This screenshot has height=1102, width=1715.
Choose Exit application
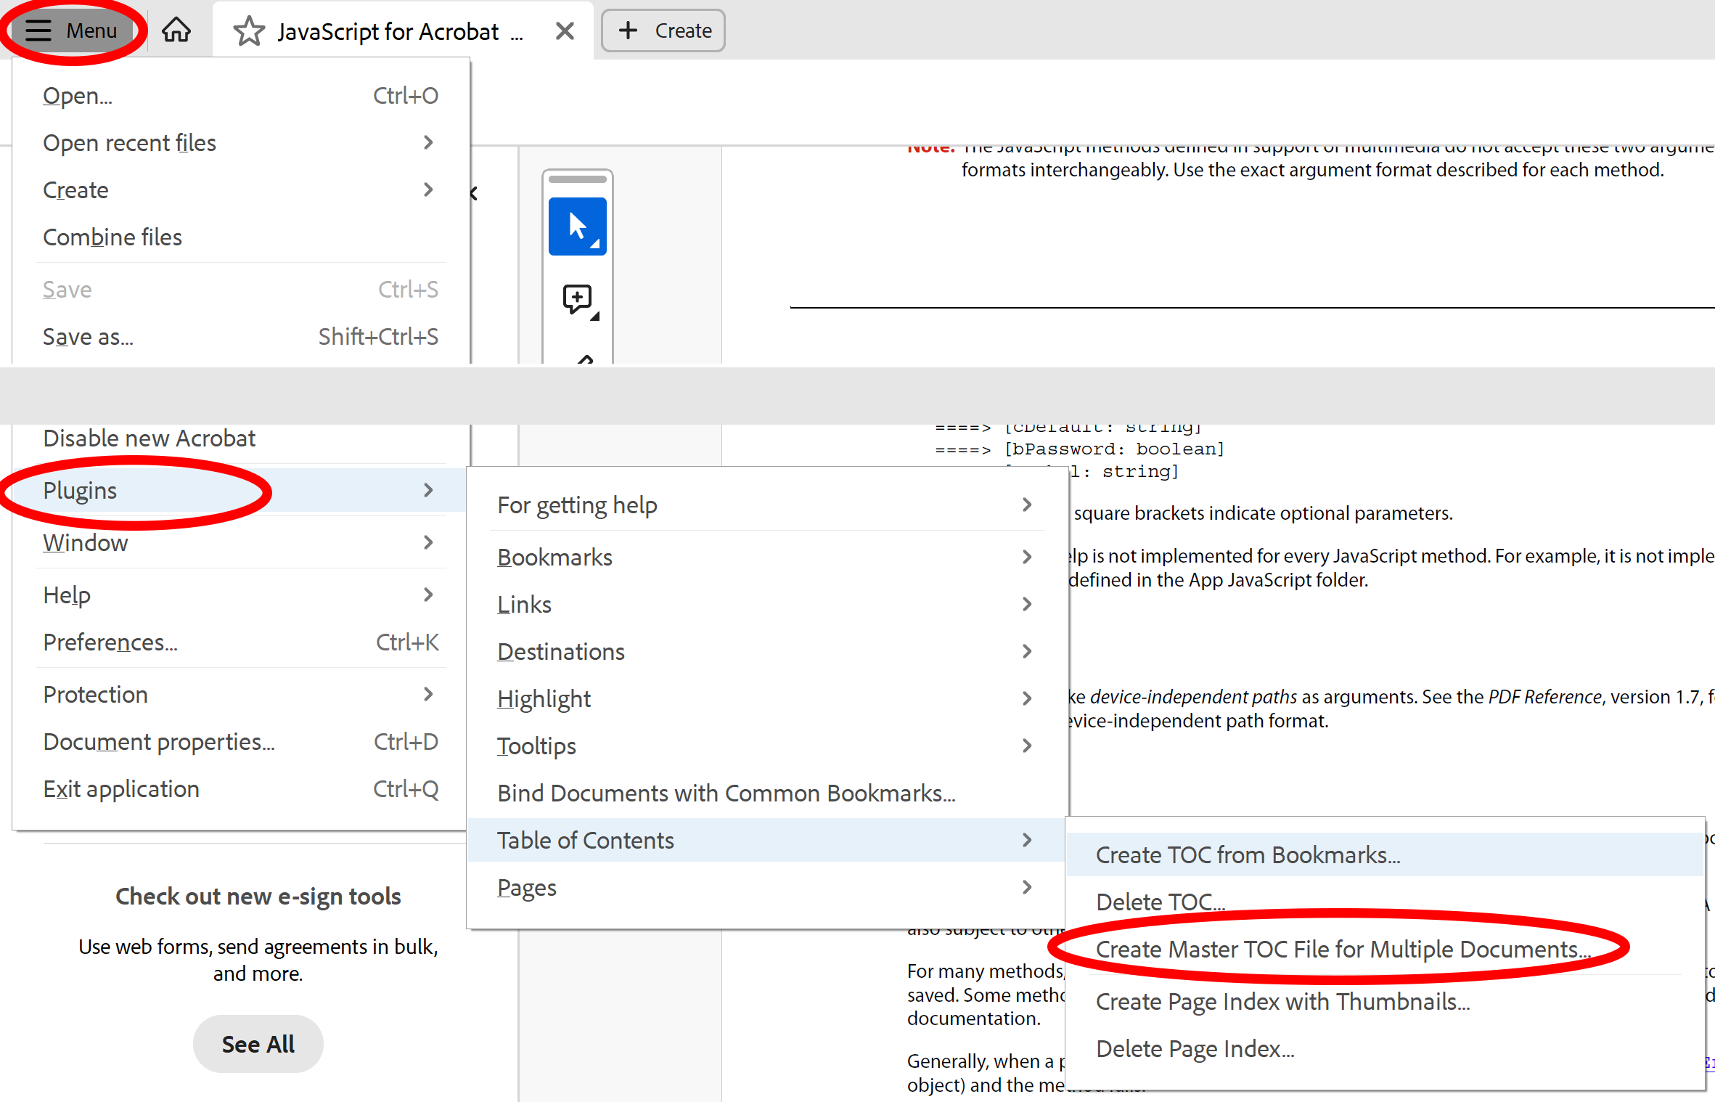click(240, 788)
